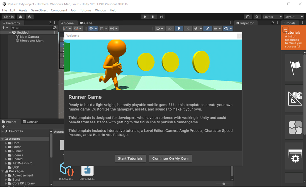Open the Layout dropdown

(x=293, y=17)
